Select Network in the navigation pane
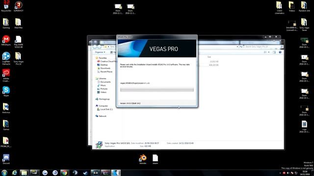This screenshot has height=176, width=314. (x=101, y=116)
